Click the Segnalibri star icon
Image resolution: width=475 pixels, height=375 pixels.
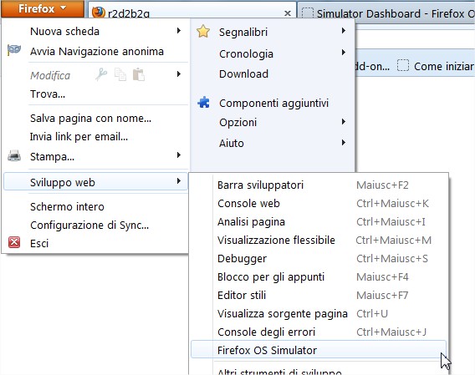203,32
